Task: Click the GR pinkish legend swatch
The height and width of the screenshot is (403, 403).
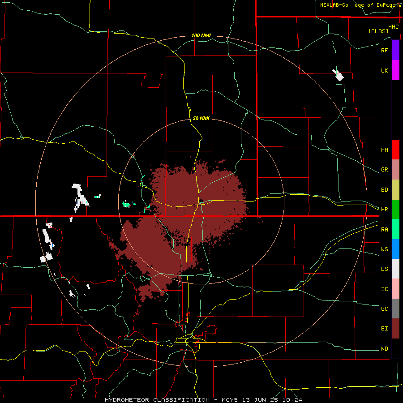Action: coord(395,170)
